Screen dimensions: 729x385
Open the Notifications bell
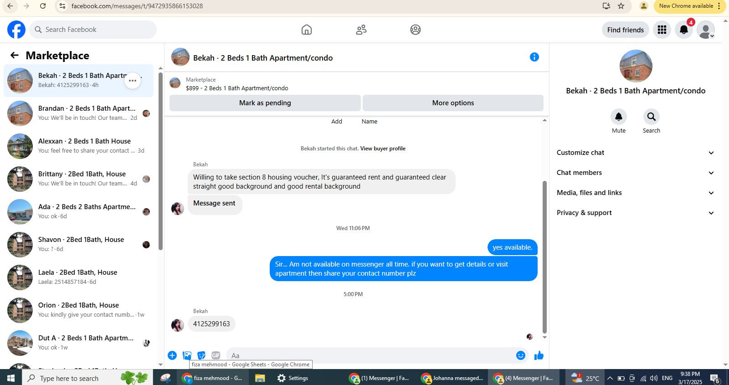pyautogui.click(x=684, y=30)
